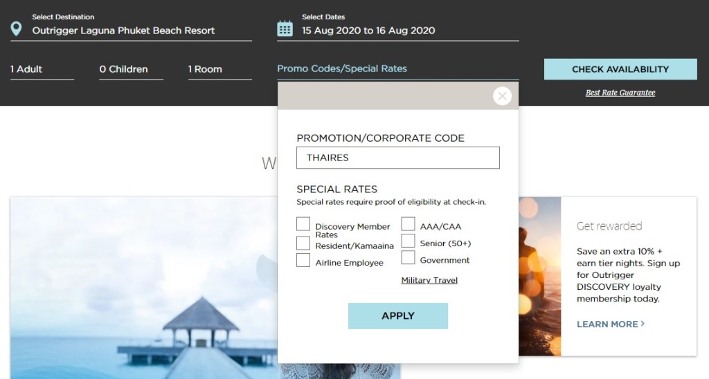The width and height of the screenshot is (709, 379).
Task: Follow the Military Travel link
Action: [429, 280]
